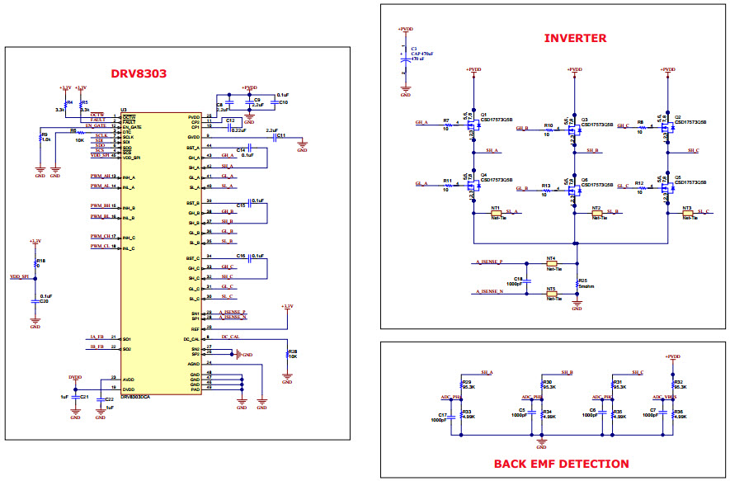Select the Q2 MOSFET symbol
Screen dimensions: 730x481
point(668,128)
